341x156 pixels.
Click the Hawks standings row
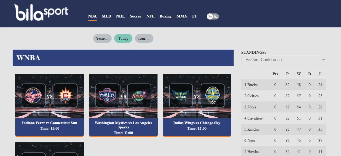(x=284, y=151)
